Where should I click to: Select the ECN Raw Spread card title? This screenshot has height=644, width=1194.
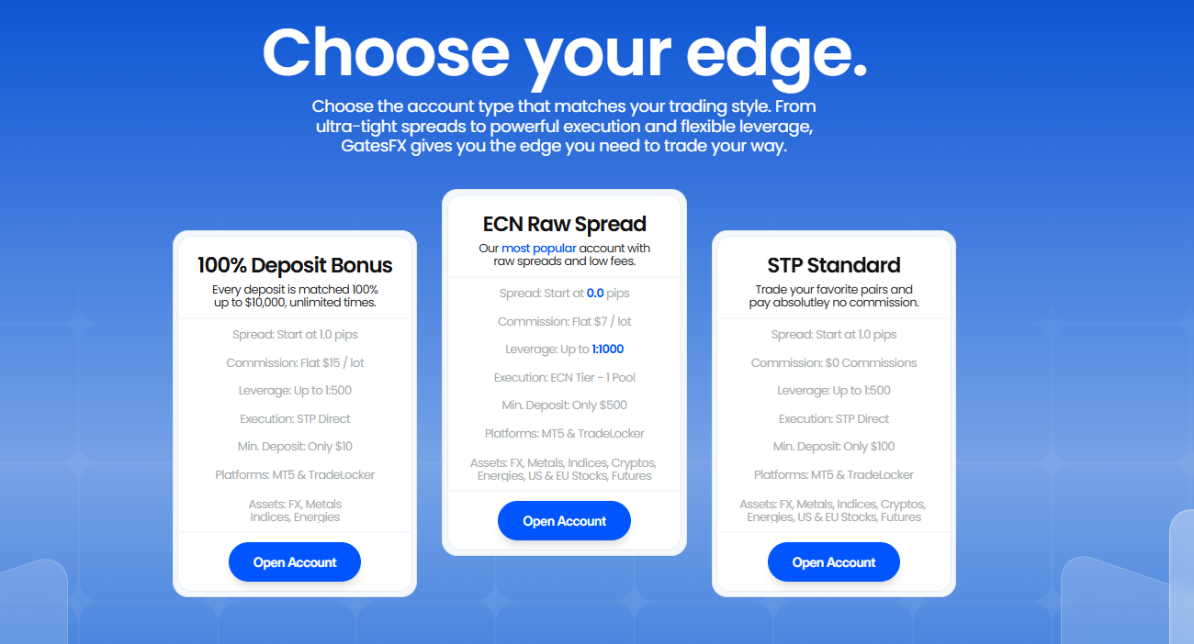tap(564, 224)
